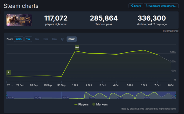This screenshot has width=184, height=114.
Task: Click the right navigator range handle
Action: pos(175,95)
